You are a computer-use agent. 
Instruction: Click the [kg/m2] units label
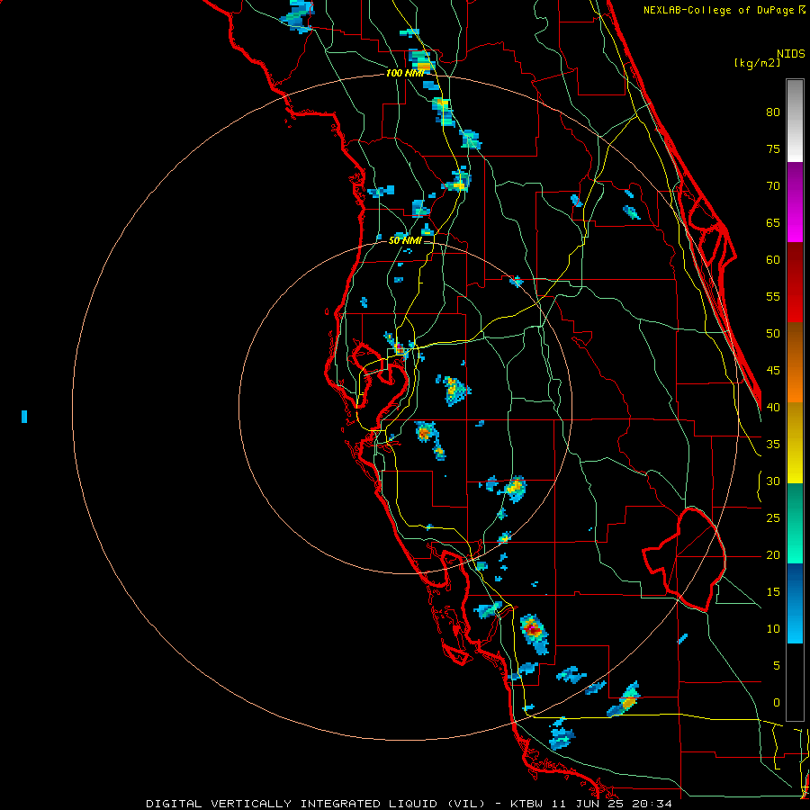click(757, 63)
